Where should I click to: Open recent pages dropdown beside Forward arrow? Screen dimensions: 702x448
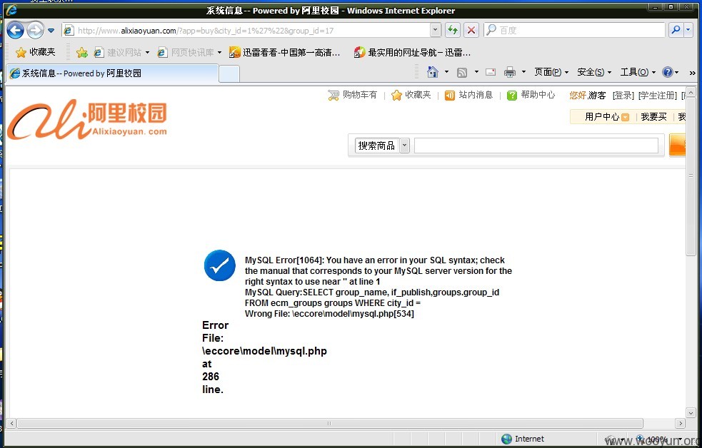[51, 31]
